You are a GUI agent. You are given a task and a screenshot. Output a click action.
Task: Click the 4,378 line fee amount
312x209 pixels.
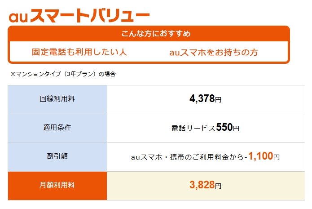202,99
